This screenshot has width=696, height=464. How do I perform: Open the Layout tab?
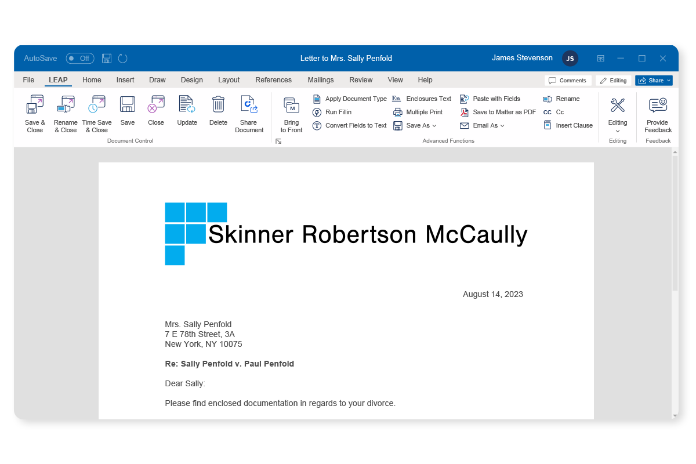[x=229, y=80]
